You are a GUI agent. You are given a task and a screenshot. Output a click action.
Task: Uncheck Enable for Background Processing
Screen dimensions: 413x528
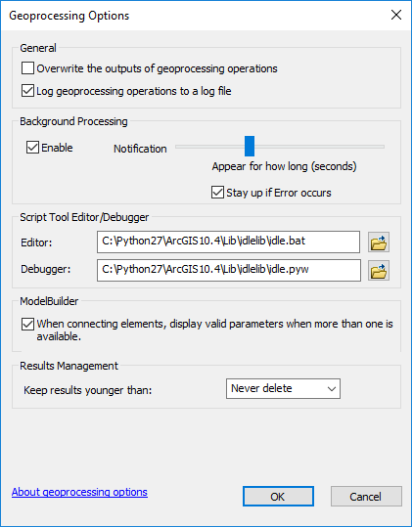(32, 148)
